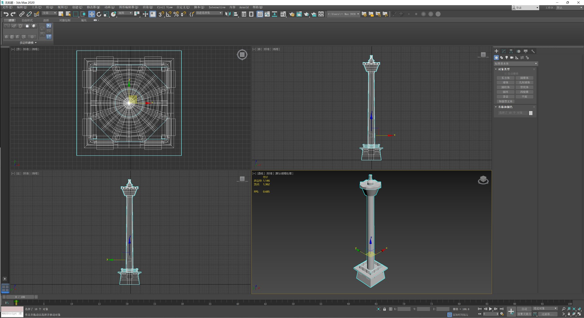
Task: Open the 登录 sign-in dropdown
Action: [x=525, y=8]
